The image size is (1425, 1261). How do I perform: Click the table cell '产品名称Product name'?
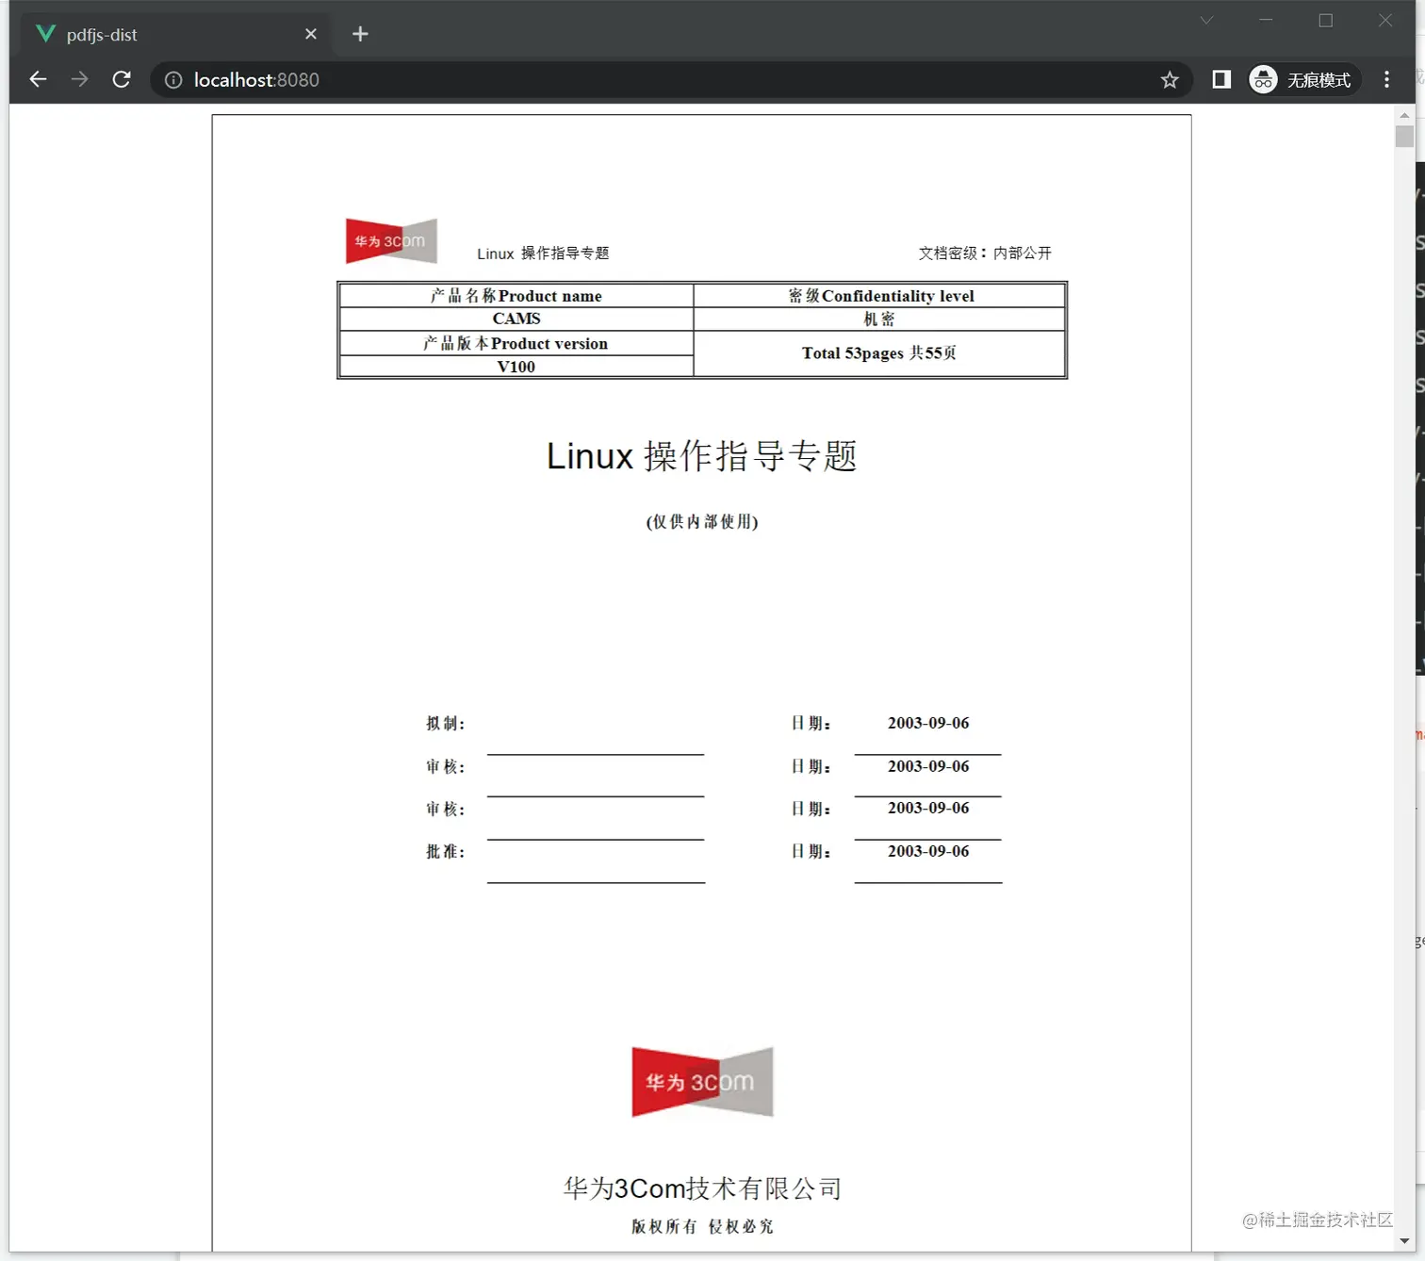pyautogui.click(x=516, y=296)
